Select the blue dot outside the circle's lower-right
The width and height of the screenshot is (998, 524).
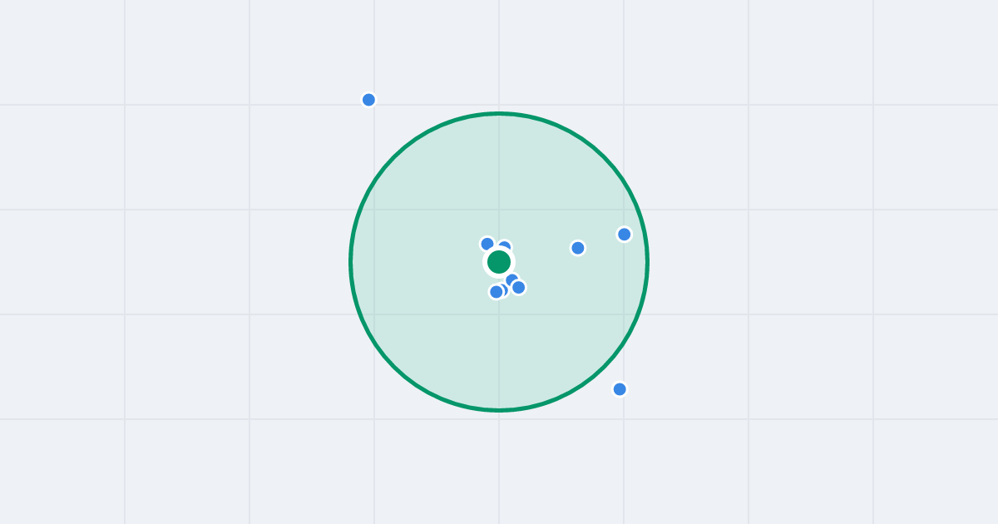tap(620, 389)
